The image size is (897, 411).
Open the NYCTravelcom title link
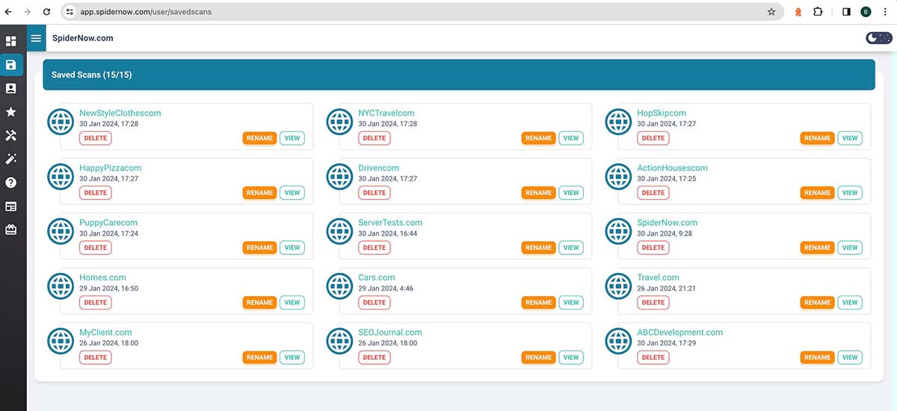(x=386, y=113)
